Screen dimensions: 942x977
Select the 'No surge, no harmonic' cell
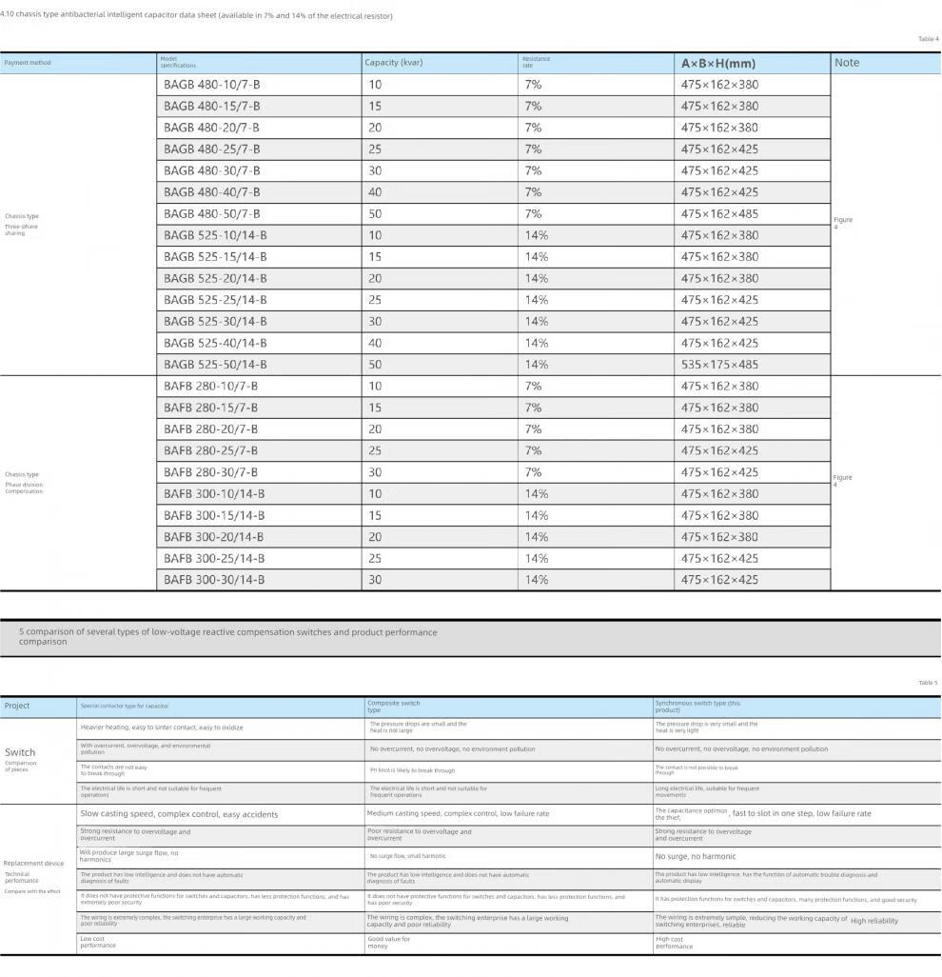click(695, 856)
